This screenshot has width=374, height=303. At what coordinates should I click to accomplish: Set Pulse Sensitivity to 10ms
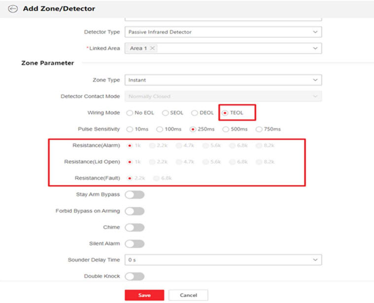tap(130, 129)
